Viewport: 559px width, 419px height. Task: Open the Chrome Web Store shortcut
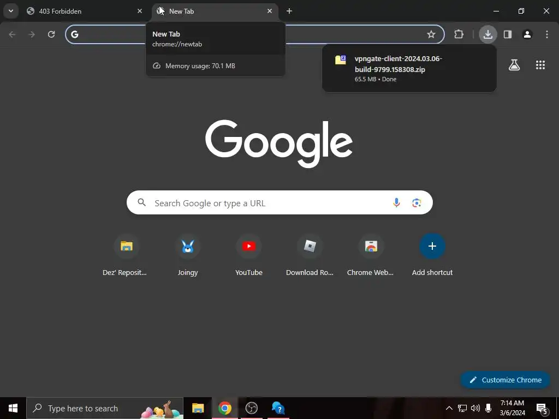tap(371, 255)
